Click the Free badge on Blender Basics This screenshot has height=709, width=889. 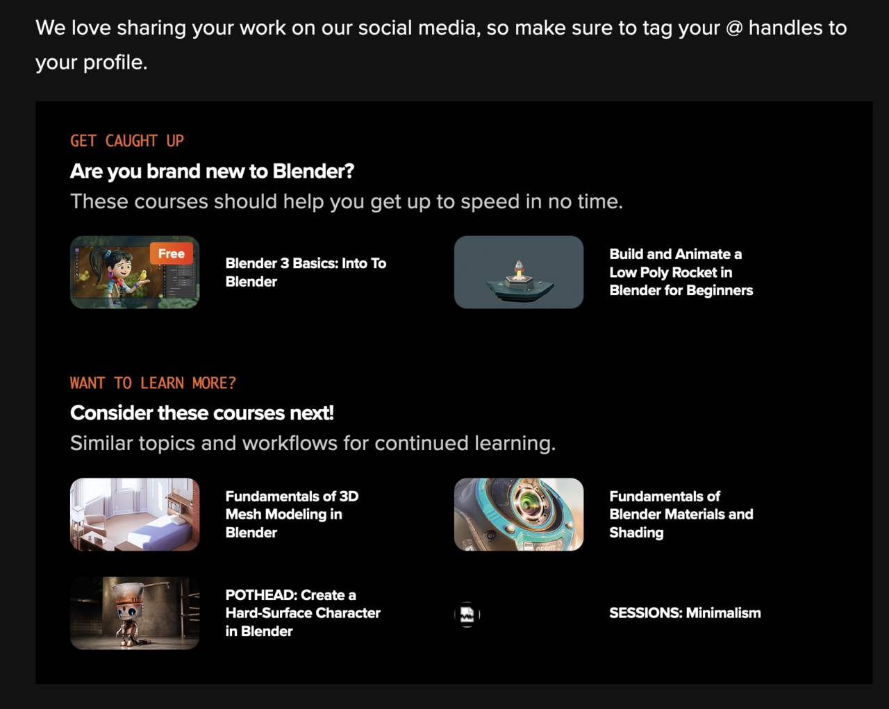coord(171,253)
